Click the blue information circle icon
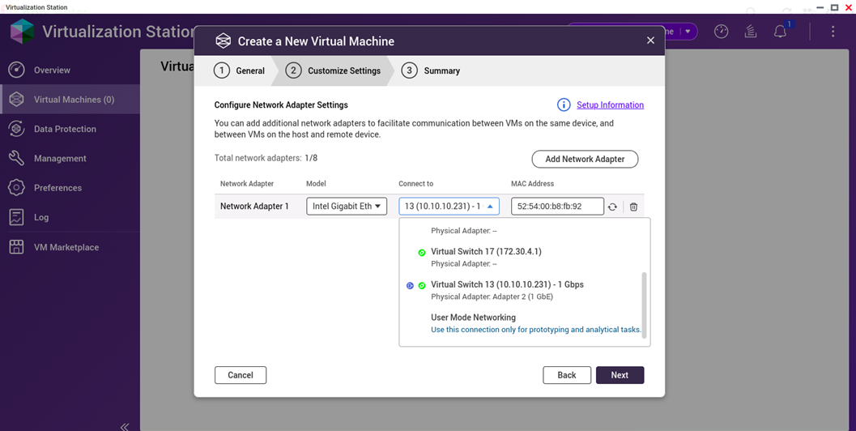This screenshot has width=856, height=431. pyautogui.click(x=564, y=105)
